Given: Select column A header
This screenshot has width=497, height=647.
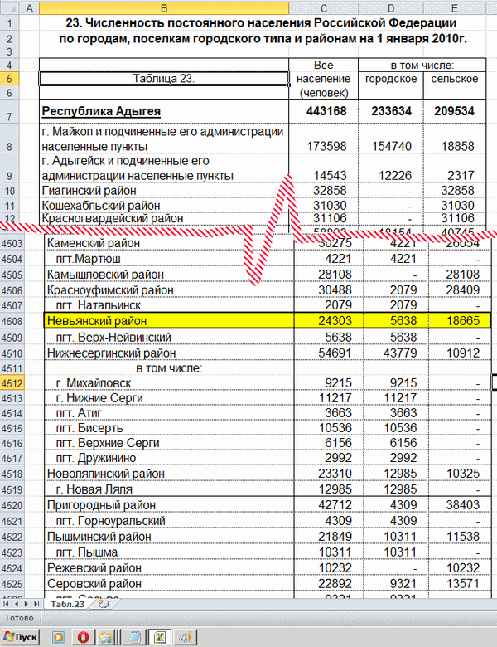Looking at the screenshot, I should coord(29,7).
